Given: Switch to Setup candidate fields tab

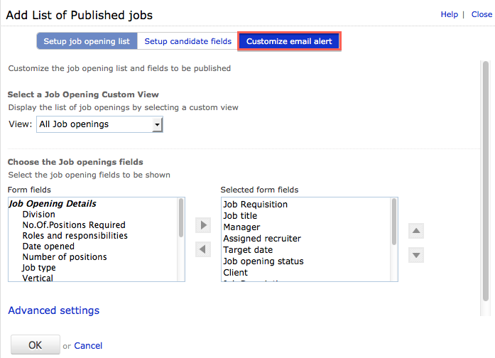Looking at the screenshot, I should [187, 41].
